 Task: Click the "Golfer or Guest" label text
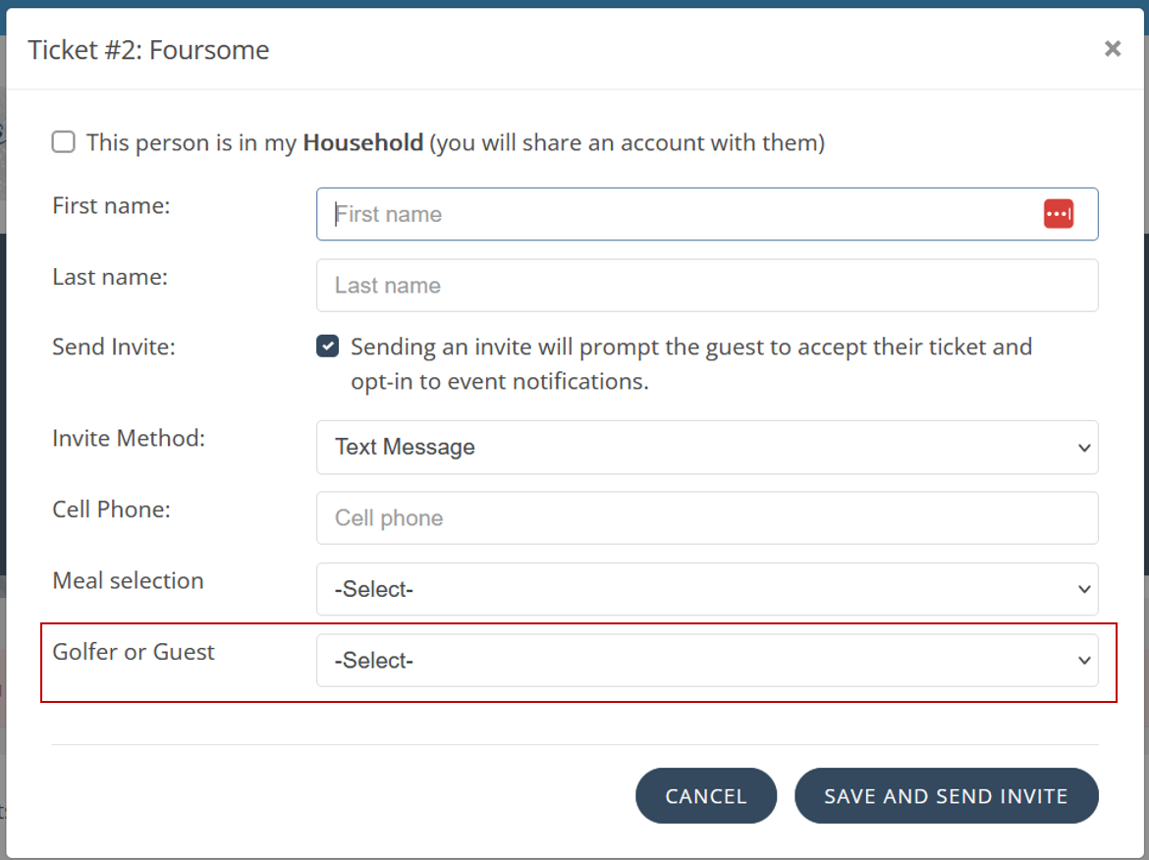point(134,652)
